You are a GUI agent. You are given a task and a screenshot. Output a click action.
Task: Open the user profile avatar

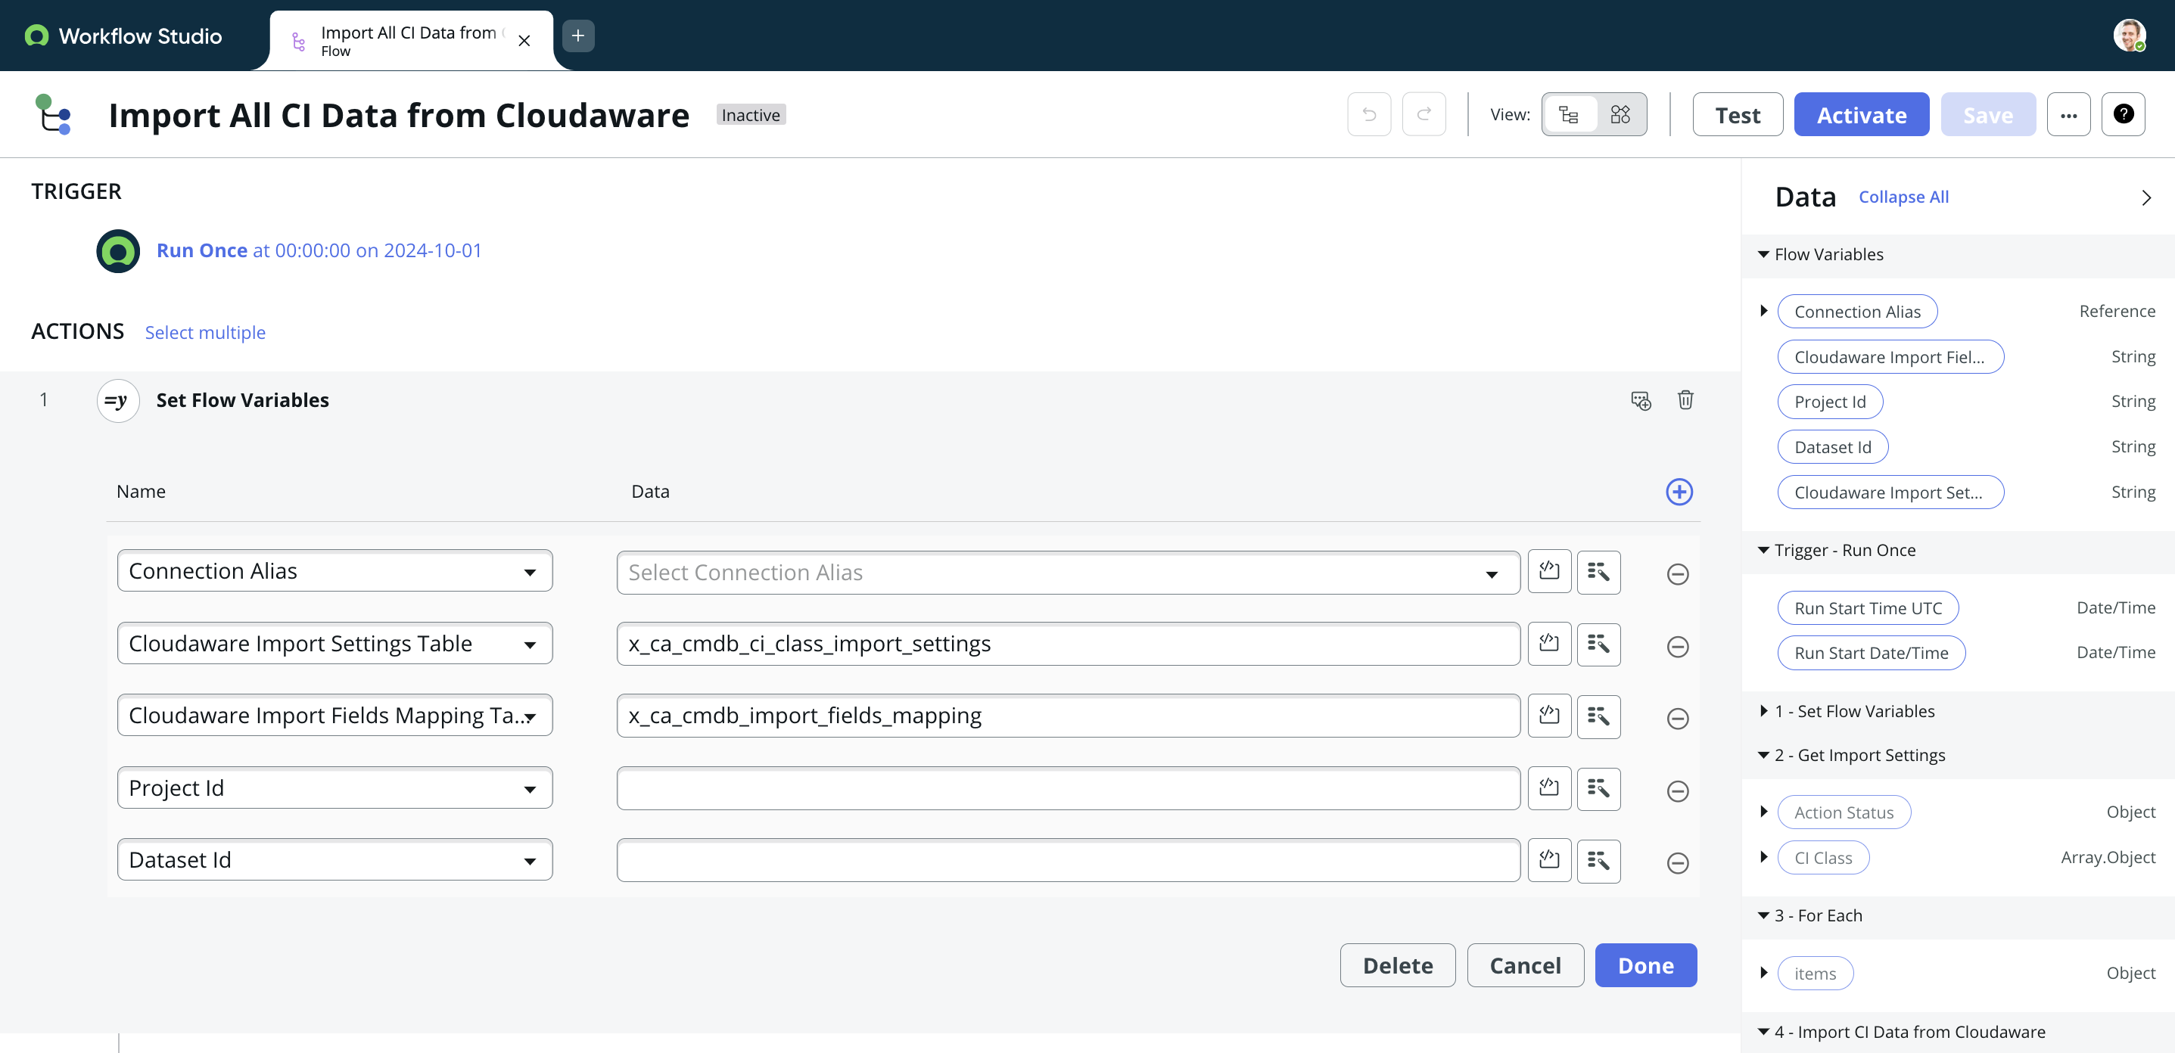tap(2131, 35)
